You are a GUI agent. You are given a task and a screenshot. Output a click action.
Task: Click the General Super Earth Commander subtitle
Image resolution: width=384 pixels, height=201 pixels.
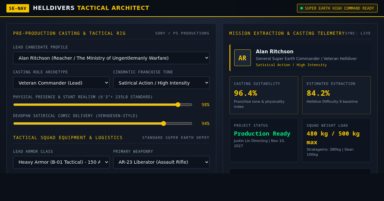[306, 59]
